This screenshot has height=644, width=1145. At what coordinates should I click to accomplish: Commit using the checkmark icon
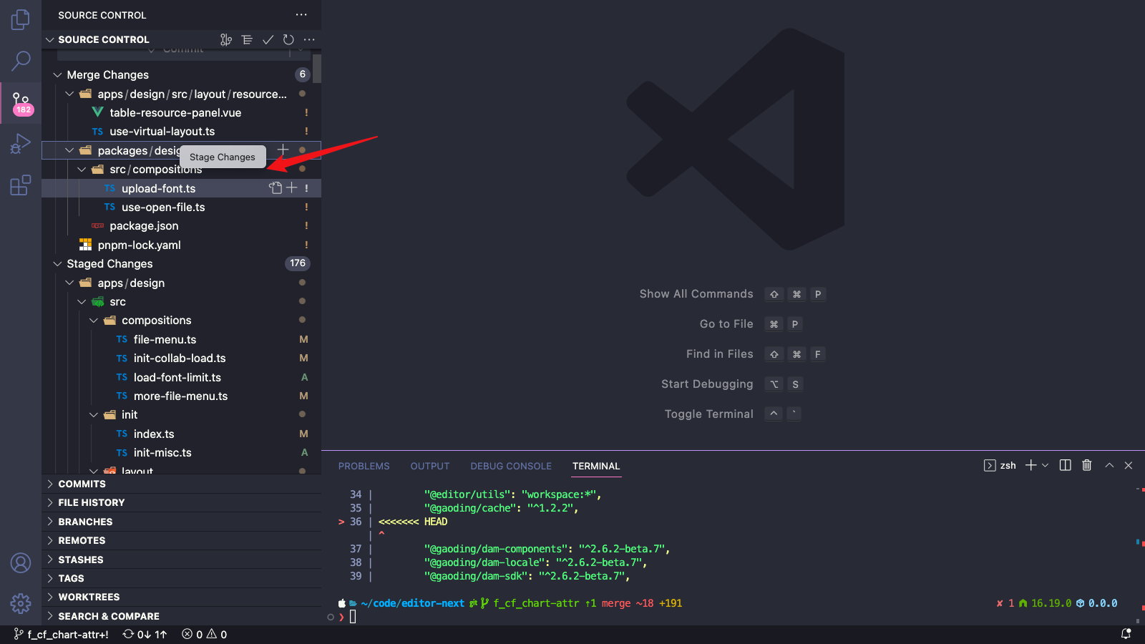(x=268, y=39)
